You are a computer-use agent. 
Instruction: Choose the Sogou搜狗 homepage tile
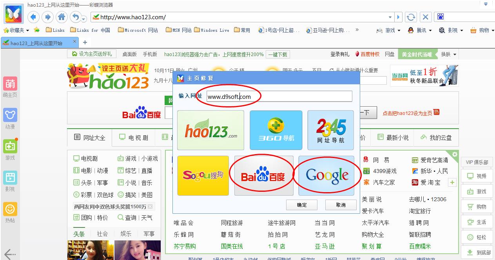tap(203, 176)
